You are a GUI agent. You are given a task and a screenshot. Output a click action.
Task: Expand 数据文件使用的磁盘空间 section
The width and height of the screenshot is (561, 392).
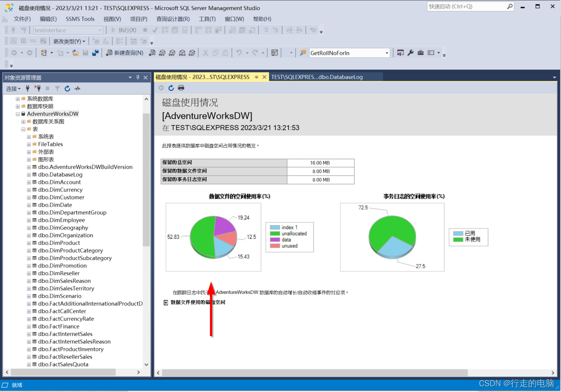(166, 302)
